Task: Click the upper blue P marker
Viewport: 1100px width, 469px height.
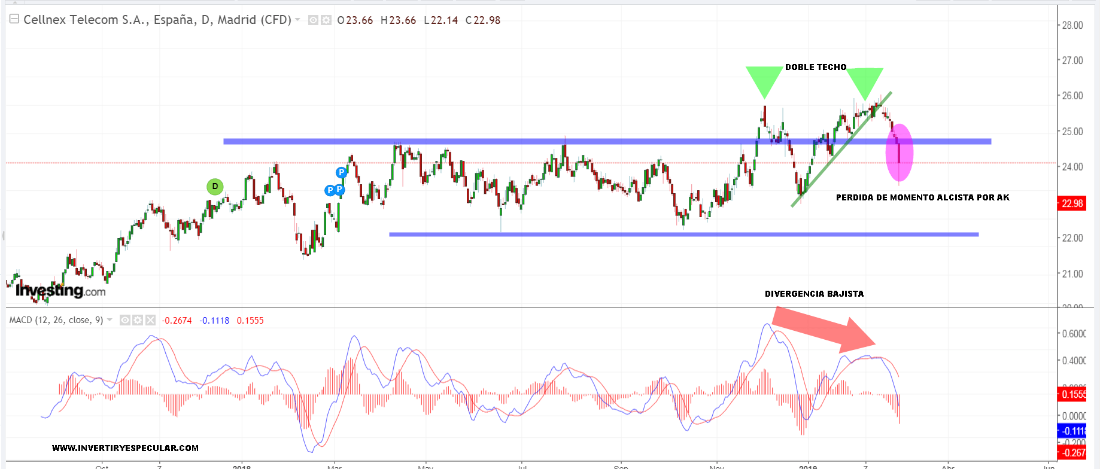Action: point(341,172)
